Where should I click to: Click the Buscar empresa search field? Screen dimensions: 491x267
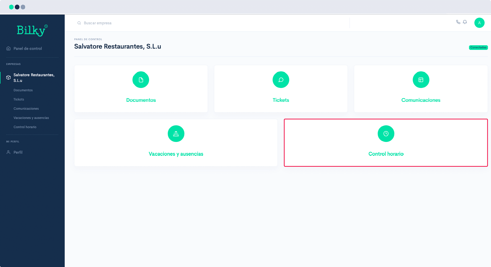point(212,23)
